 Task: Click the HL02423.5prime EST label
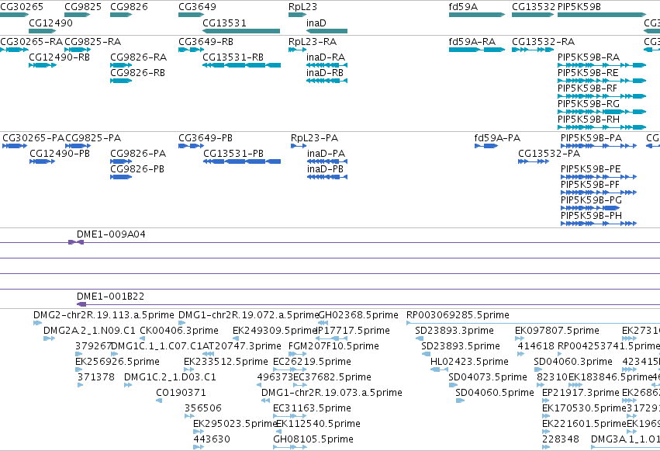pyautogui.click(x=469, y=361)
